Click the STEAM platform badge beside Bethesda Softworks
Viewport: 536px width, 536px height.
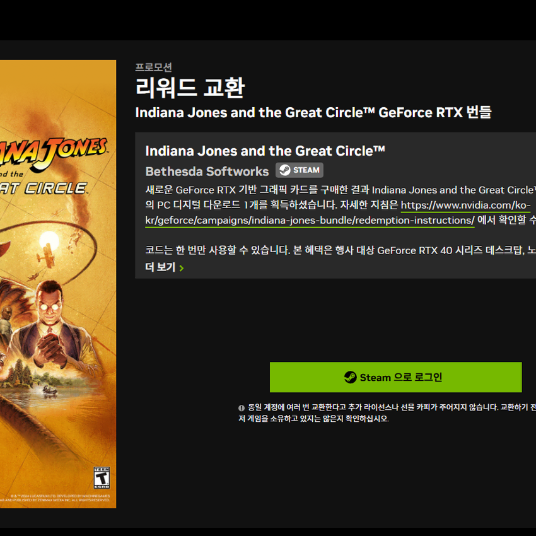(299, 170)
